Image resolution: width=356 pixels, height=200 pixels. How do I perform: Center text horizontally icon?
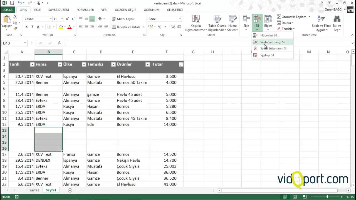(x=86, y=27)
